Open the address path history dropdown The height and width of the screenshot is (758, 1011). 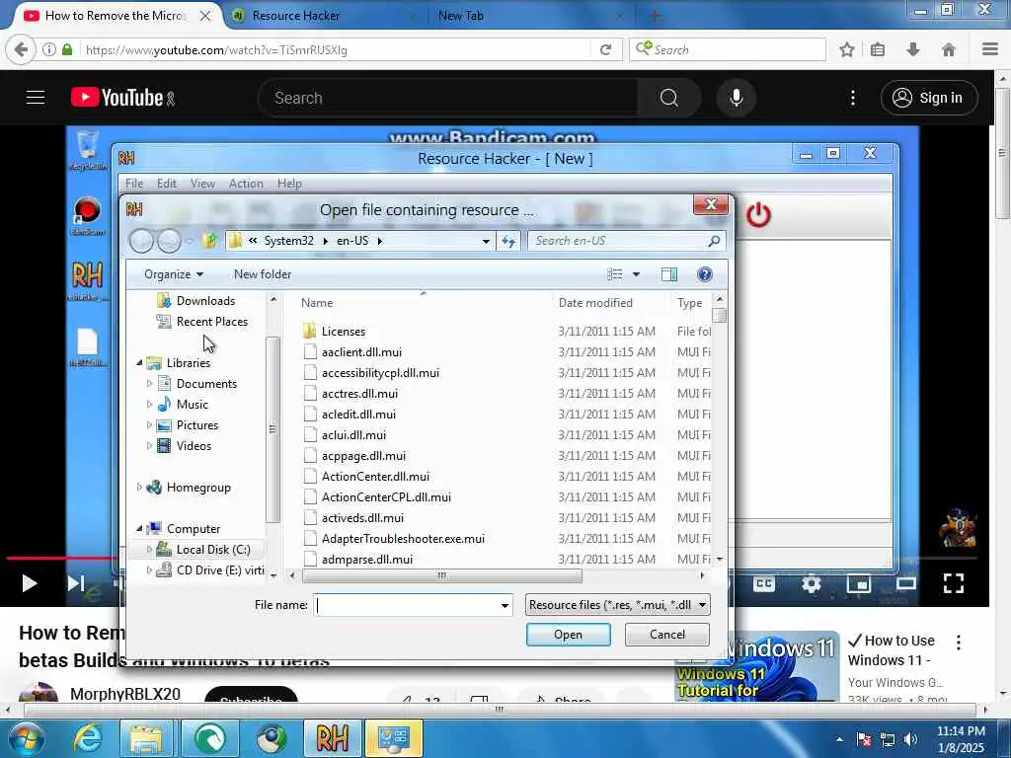click(x=486, y=241)
